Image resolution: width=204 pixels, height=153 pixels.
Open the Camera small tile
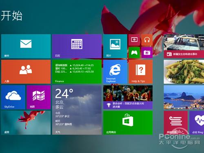[147, 53]
